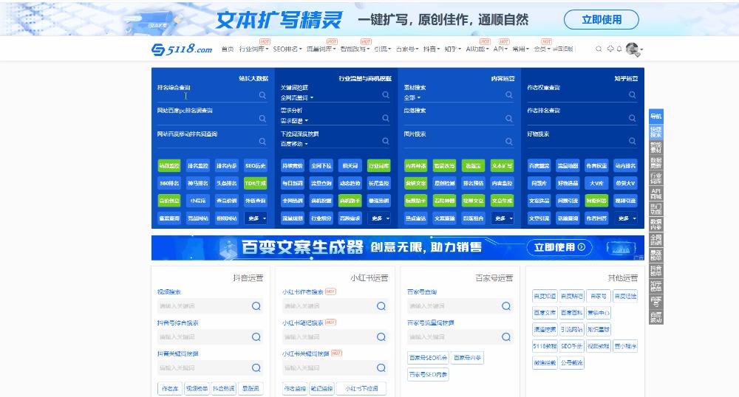
Task: Select 行业词库 tab in right sidebar
Action: tap(656, 179)
